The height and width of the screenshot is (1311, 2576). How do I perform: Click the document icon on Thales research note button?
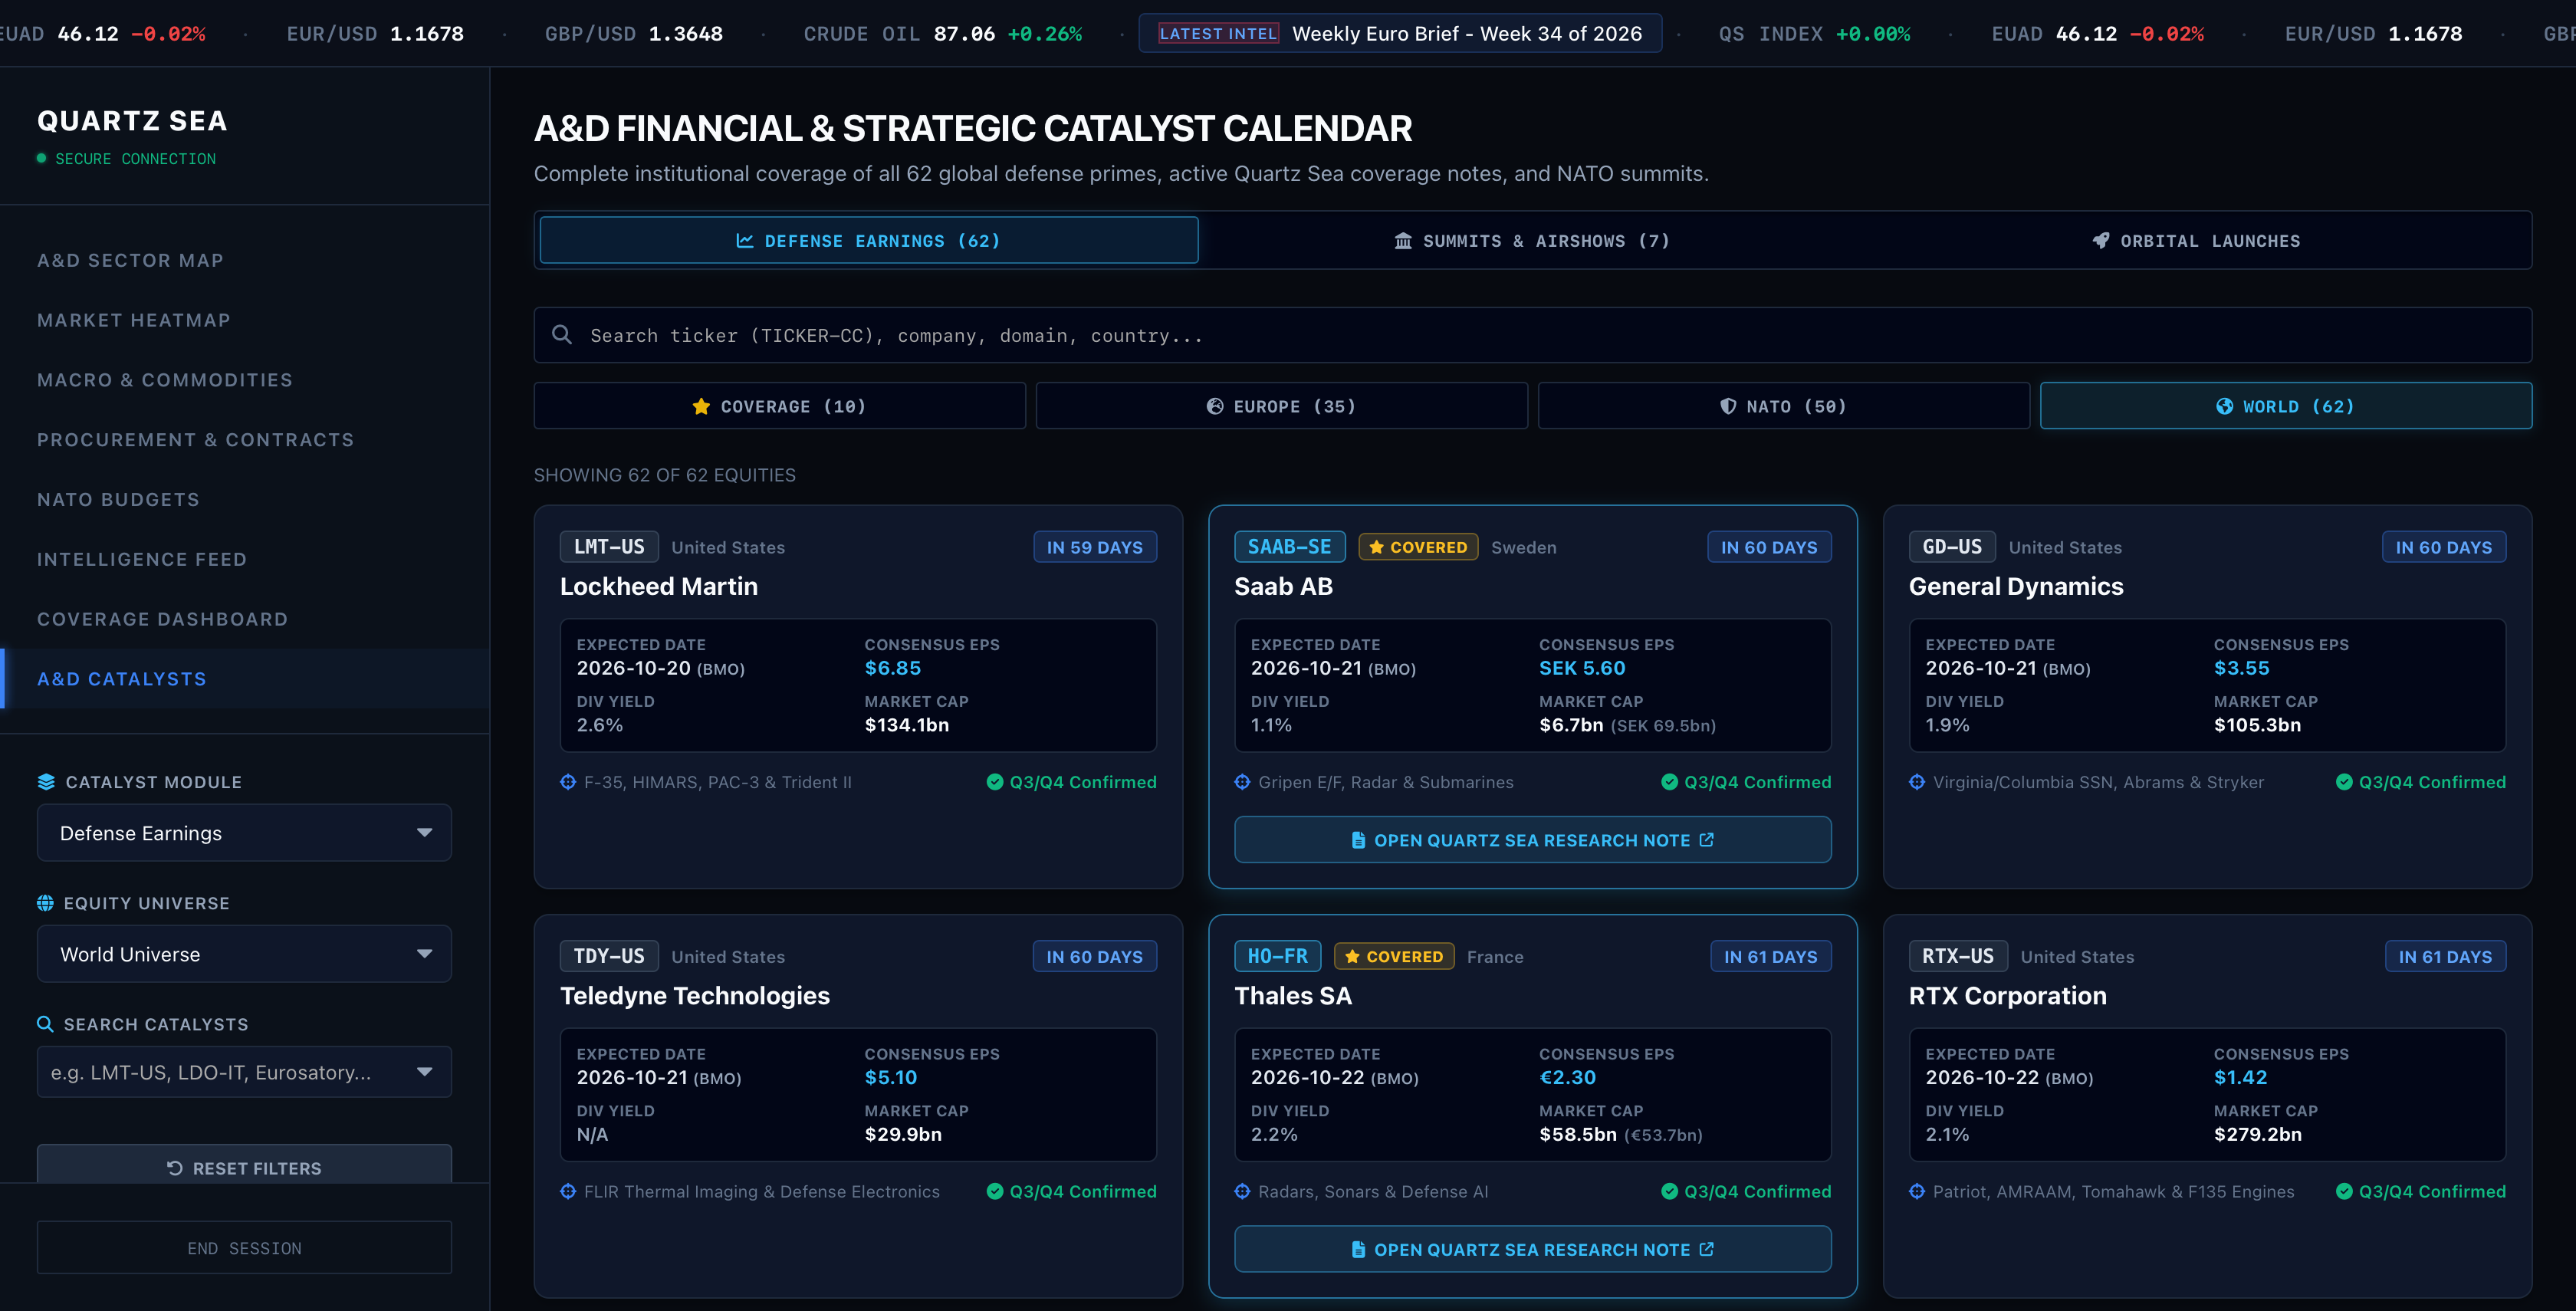coord(1358,1249)
